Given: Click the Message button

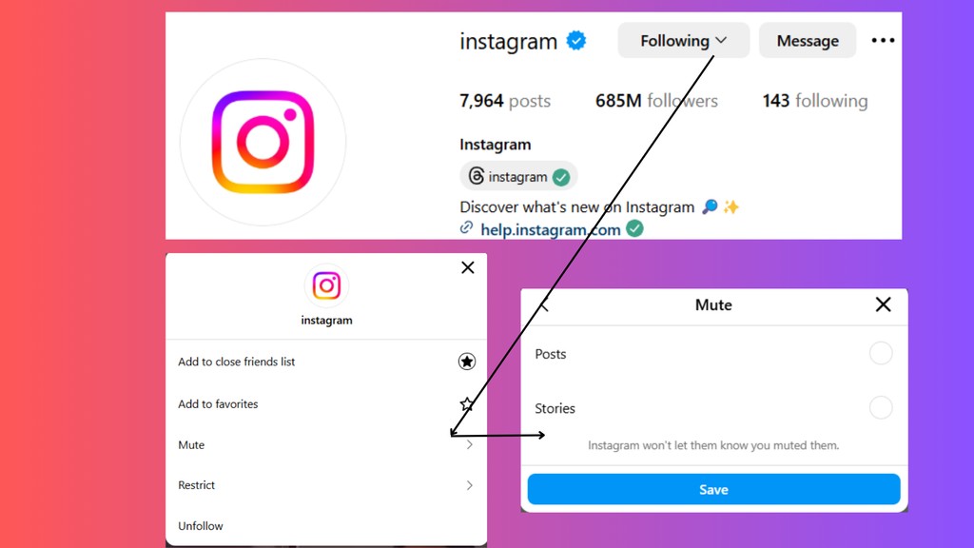Looking at the screenshot, I should 808,40.
